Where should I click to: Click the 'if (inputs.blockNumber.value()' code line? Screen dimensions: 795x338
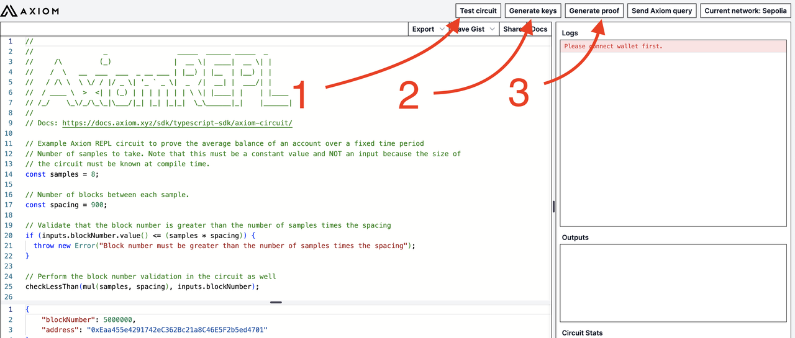pyautogui.click(x=140, y=236)
